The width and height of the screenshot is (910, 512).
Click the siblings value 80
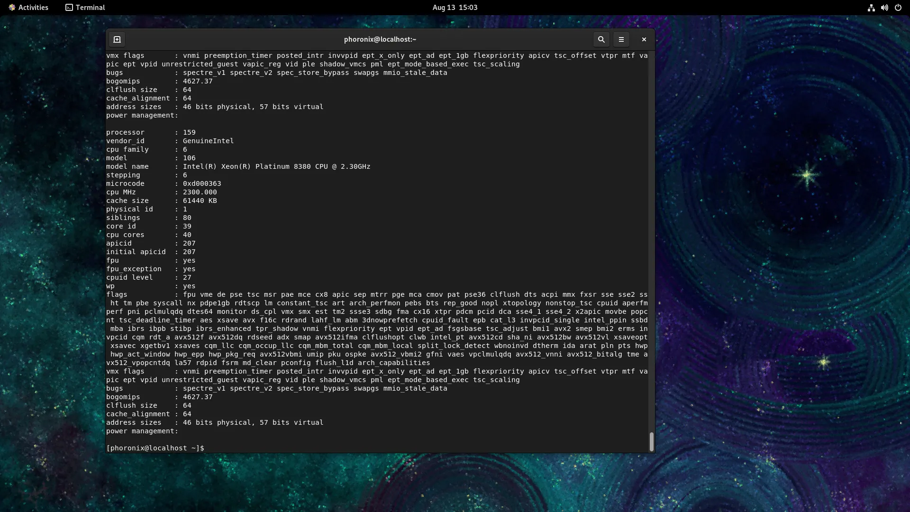(x=187, y=218)
